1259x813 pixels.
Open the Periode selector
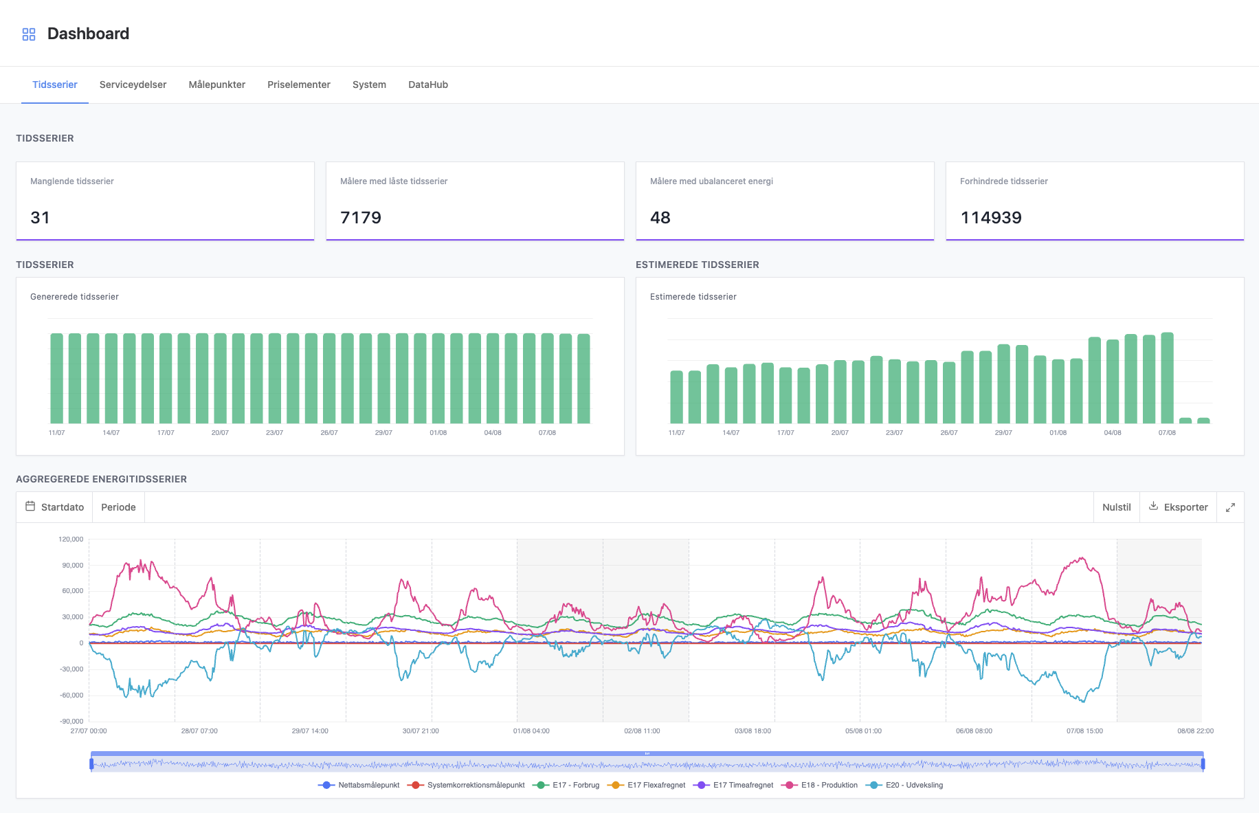pyautogui.click(x=118, y=507)
